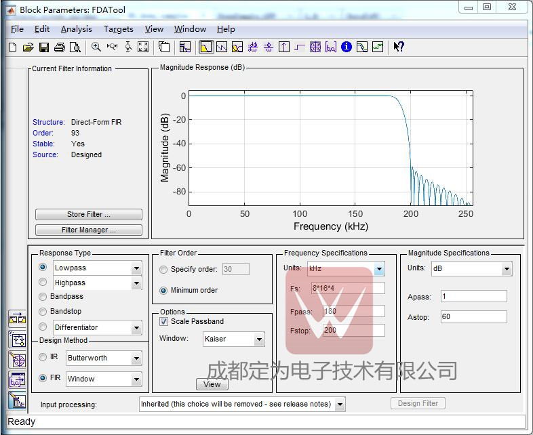Open the Analysis menu
The height and width of the screenshot is (435, 533).
coord(77,29)
